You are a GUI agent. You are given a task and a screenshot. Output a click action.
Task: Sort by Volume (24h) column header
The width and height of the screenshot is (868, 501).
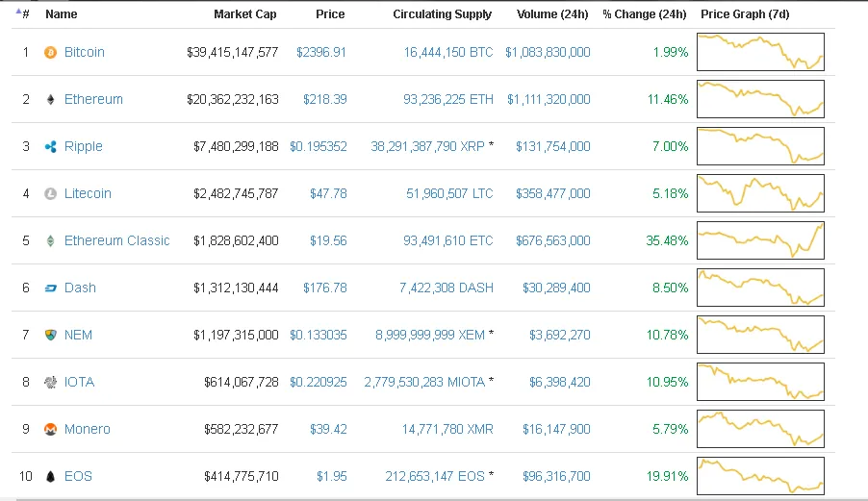coord(552,14)
